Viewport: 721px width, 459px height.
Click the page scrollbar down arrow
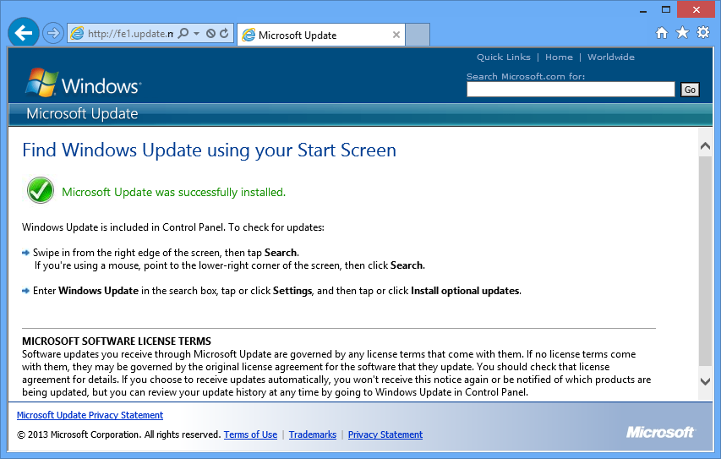click(x=706, y=381)
